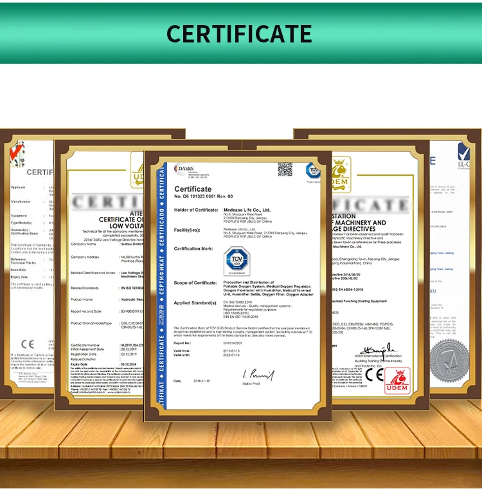The image size is (482, 491).
Task: Click the blue multilingual side strip
Action: (161, 286)
